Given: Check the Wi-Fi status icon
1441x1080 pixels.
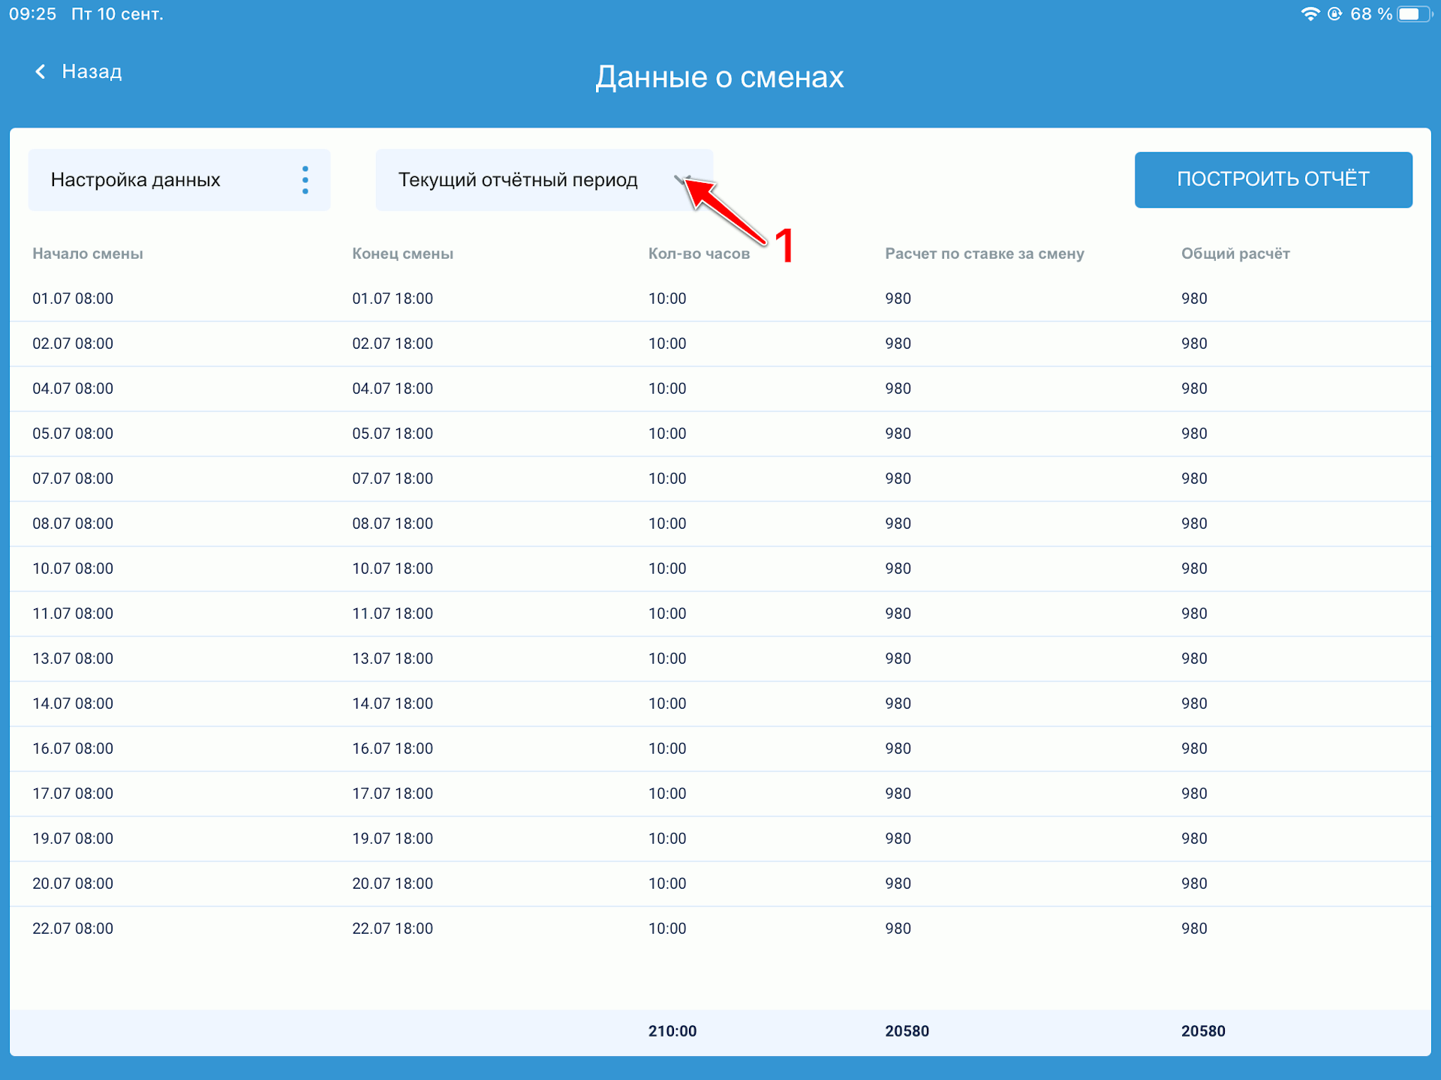Looking at the screenshot, I should tap(1310, 14).
